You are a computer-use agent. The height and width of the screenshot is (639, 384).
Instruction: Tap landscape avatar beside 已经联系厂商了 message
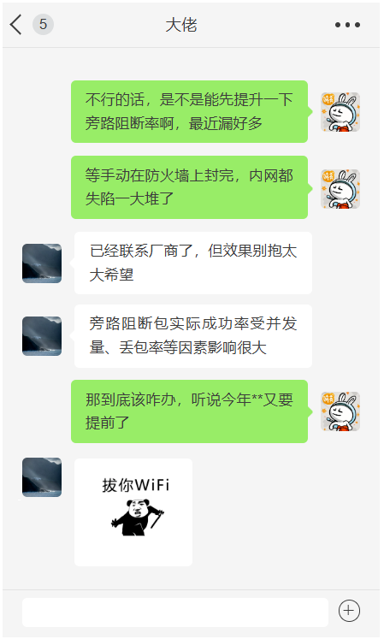[42, 263]
